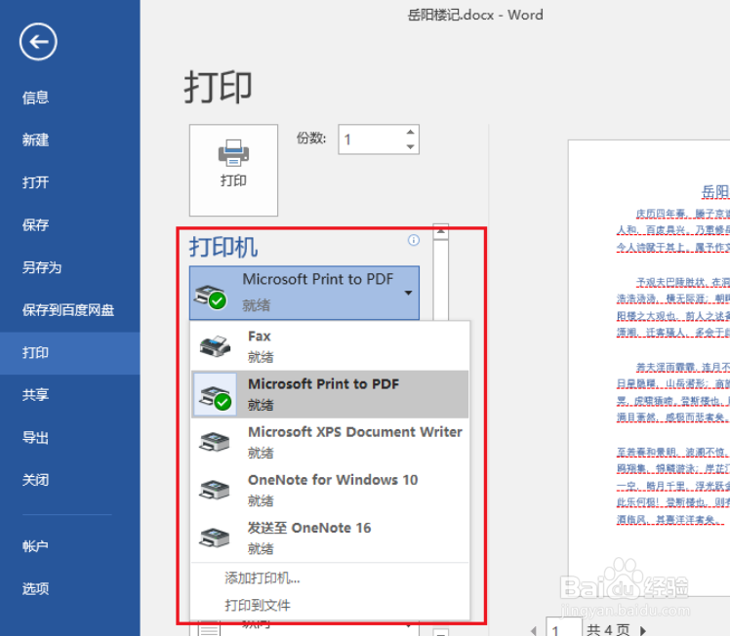Viewport: 730px width, 636px height.
Task: Click the document print preview page
Action: 649,368
